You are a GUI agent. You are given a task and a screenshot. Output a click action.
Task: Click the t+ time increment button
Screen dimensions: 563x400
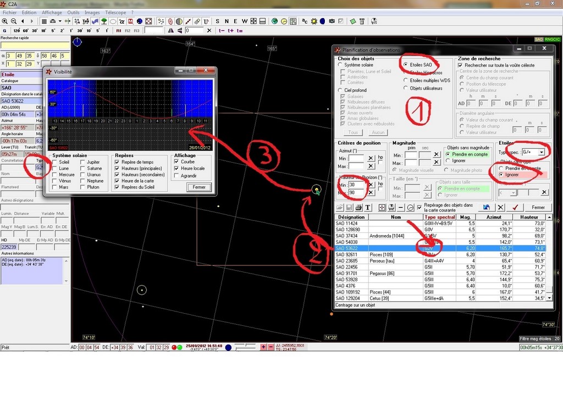tap(230, 30)
